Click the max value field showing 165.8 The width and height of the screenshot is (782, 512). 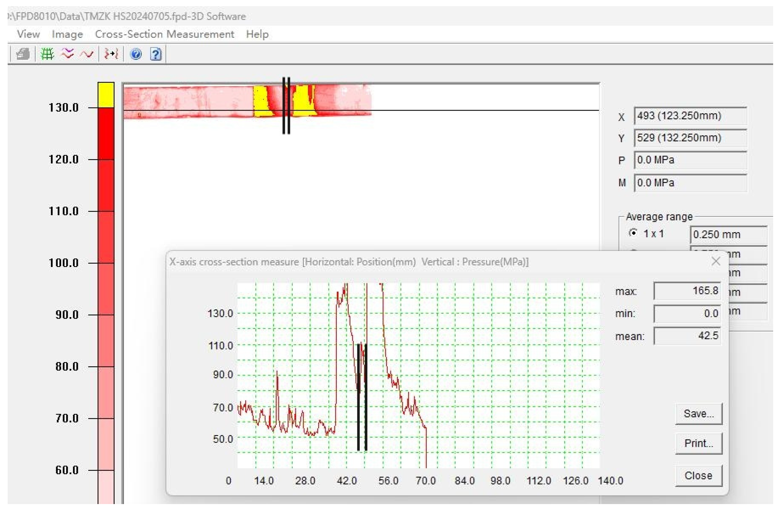pyautogui.click(x=687, y=291)
